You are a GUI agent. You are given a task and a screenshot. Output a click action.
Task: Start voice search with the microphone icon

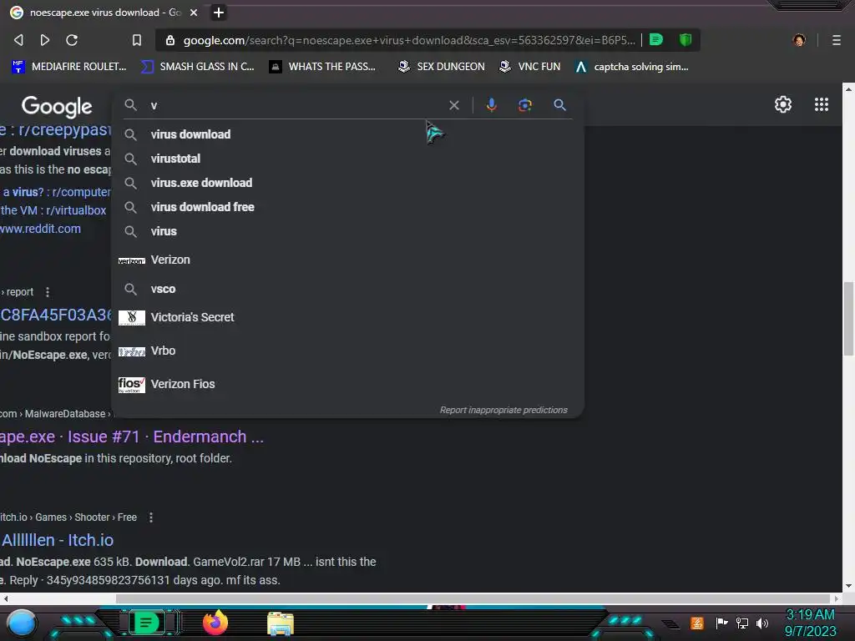coord(491,104)
